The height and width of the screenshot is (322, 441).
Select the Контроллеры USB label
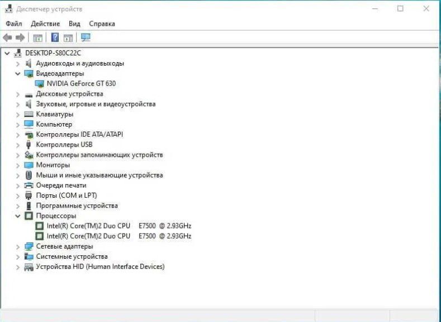(64, 144)
